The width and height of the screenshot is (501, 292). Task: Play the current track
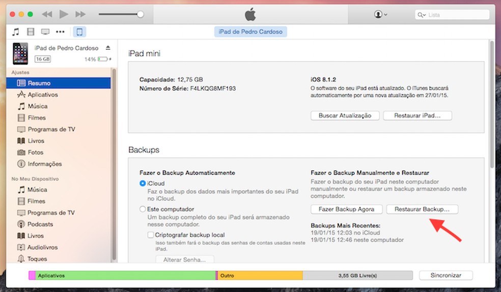point(64,14)
